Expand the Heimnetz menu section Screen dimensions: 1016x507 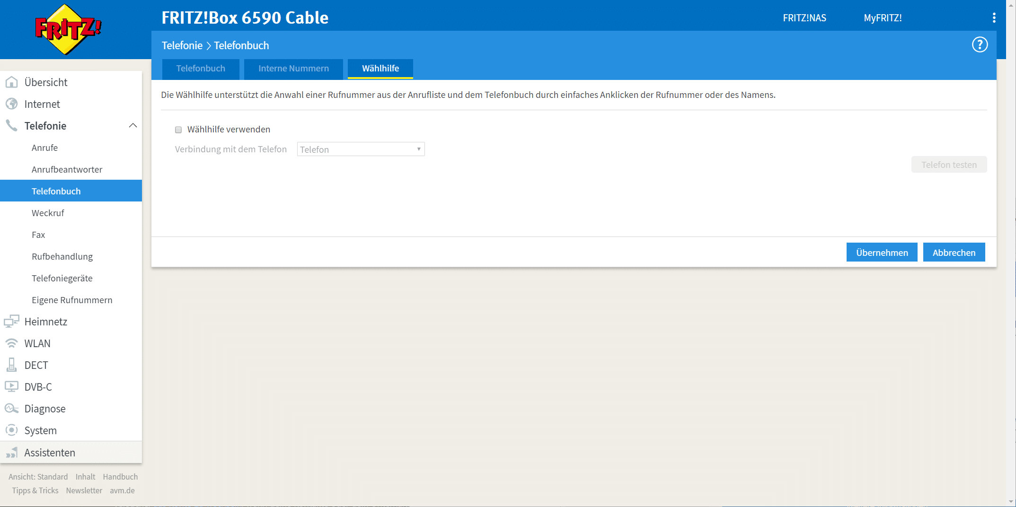46,322
